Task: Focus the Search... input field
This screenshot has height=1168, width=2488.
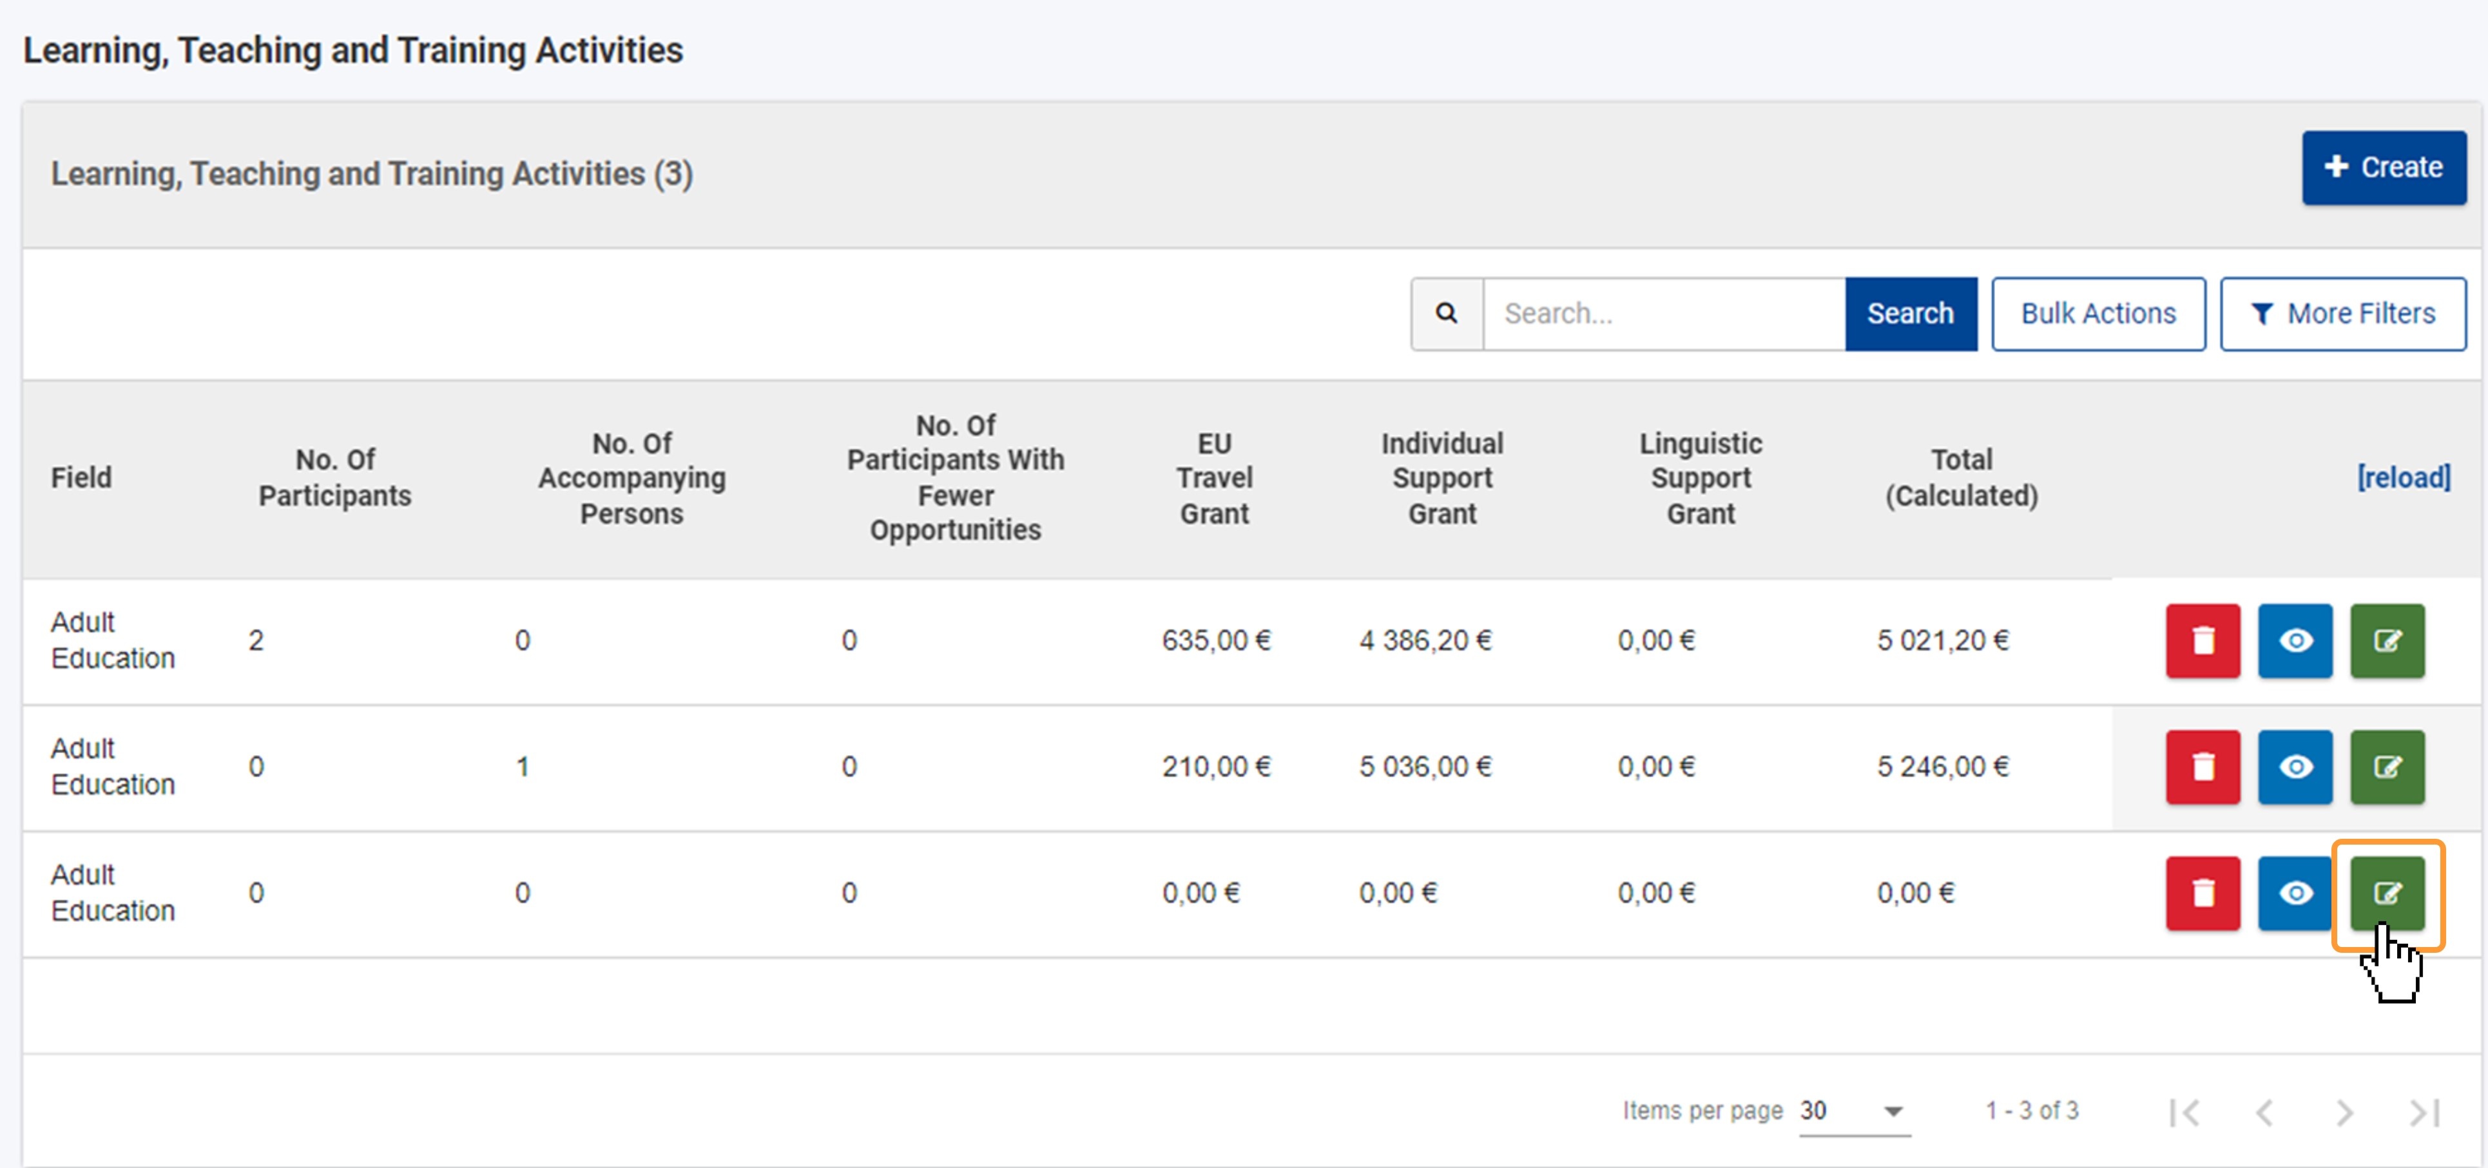Action: tap(1664, 314)
